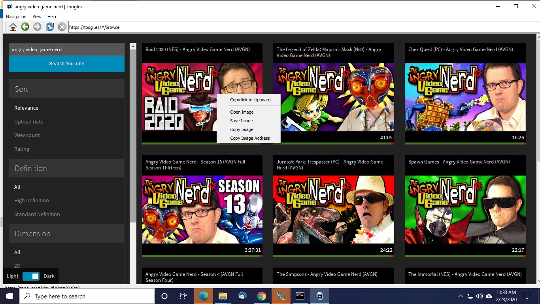Click the forward arrow icon
This screenshot has width=540, height=304.
37,27
